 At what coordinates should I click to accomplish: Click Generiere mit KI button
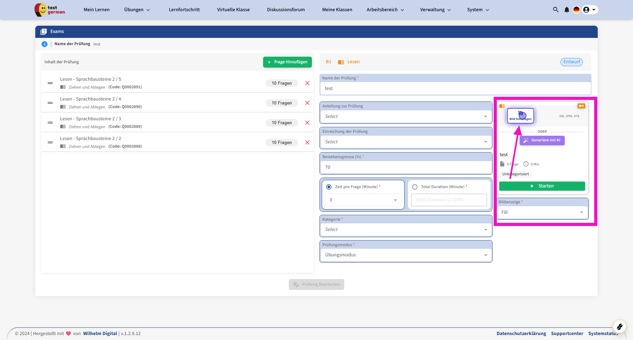[542, 140]
